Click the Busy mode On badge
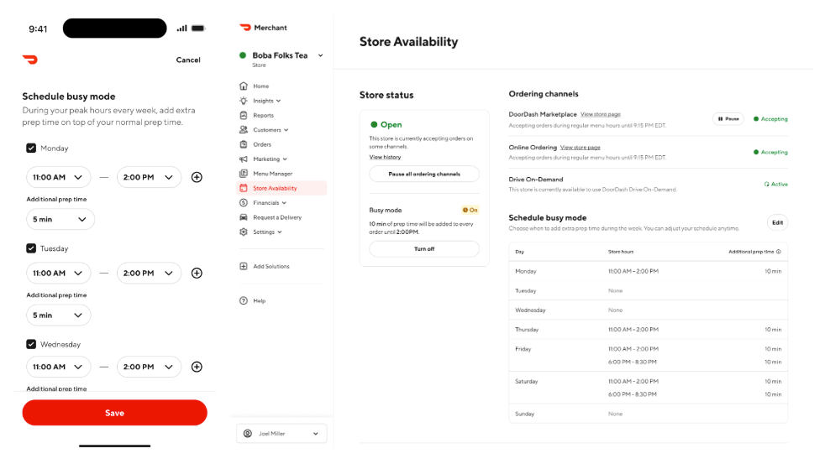Viewport: 825px width, 464px height. pyautogui.click(x=470, y=211)
